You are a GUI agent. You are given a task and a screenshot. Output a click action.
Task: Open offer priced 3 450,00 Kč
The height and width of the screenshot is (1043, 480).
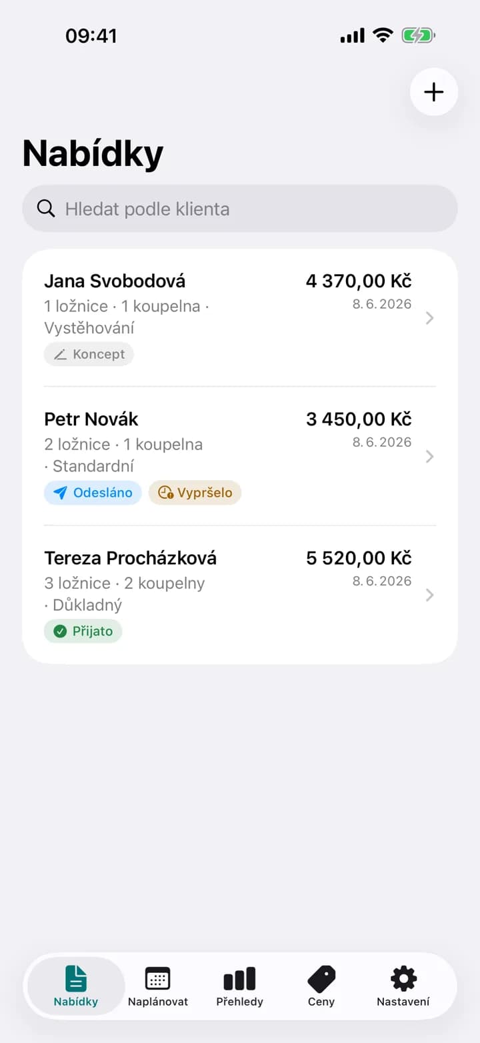click(359, 419)
